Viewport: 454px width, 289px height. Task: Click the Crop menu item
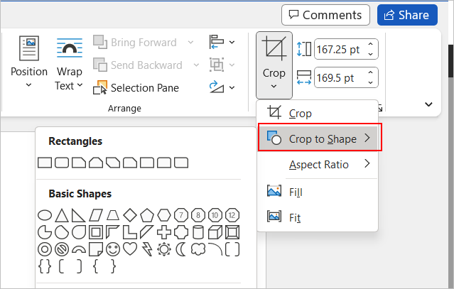[x=300, y=113]
